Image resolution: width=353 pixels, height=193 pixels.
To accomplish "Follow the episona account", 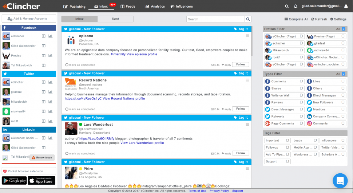I will tap(241, 64).
